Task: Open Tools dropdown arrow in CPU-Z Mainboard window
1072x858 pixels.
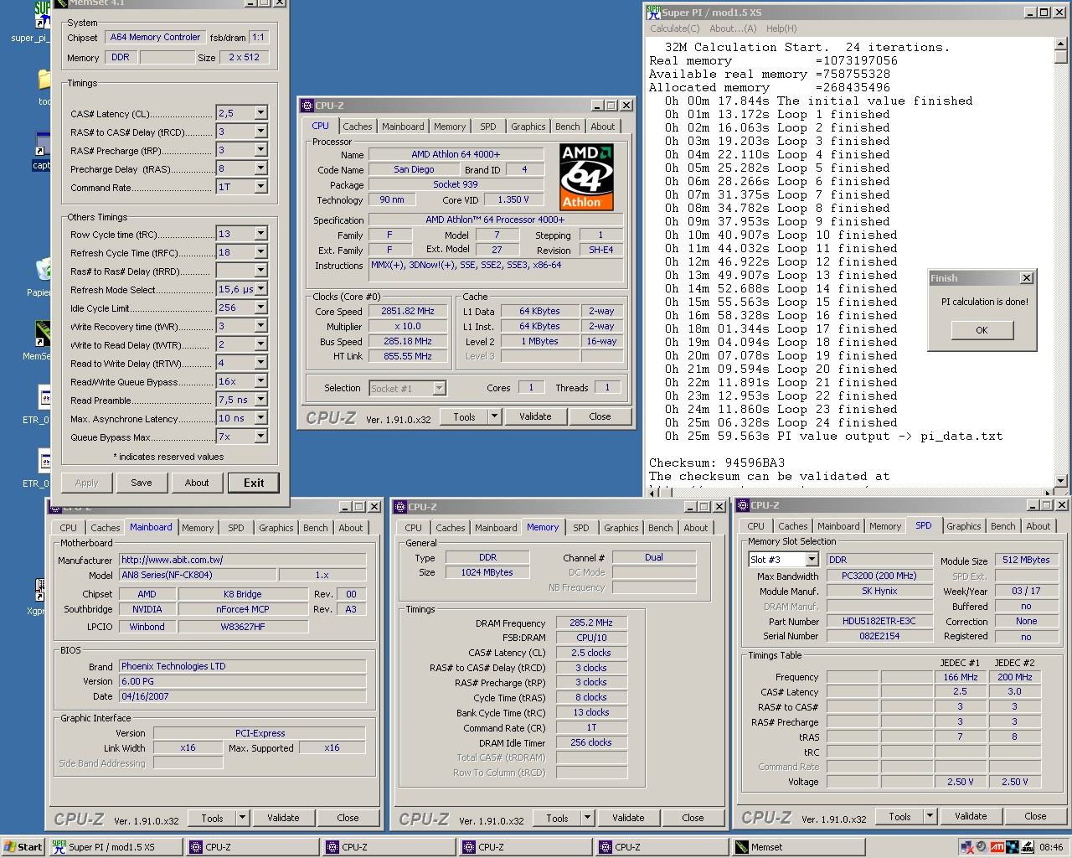Action: [242, 818]
